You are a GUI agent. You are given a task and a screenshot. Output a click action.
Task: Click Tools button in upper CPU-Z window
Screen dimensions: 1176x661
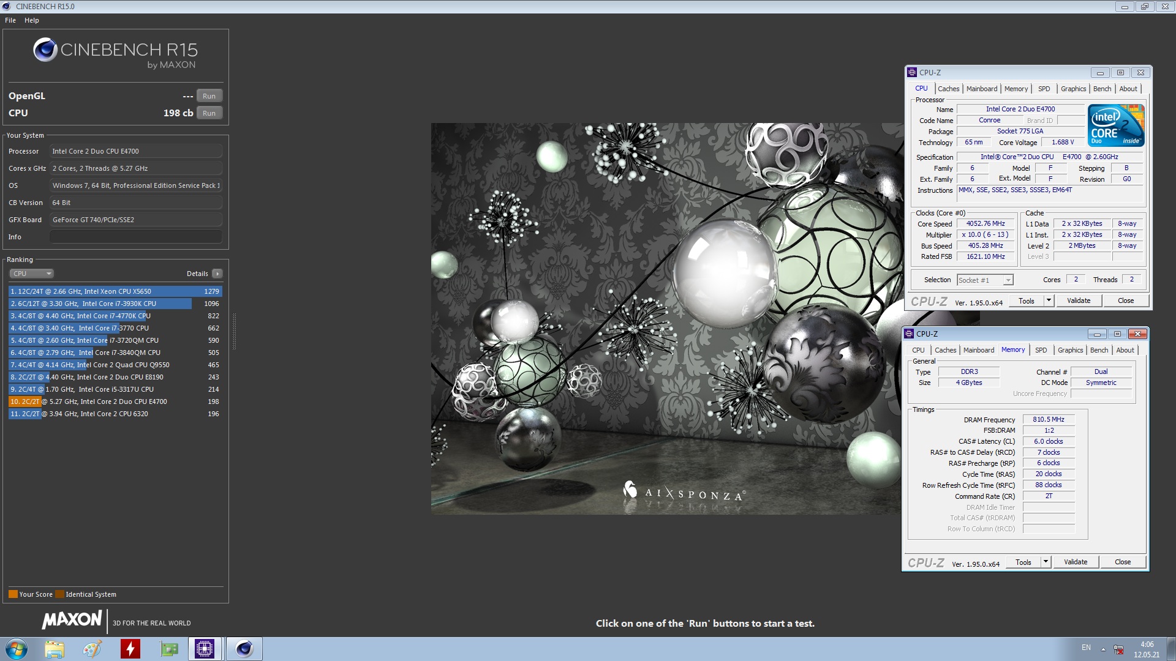pyautogui.click(x=1027, y=301)
